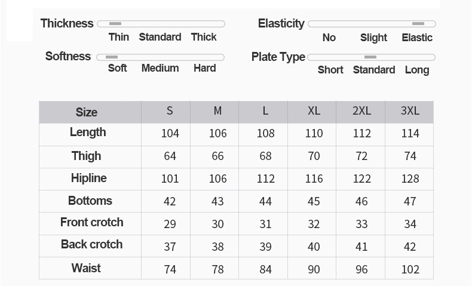This screenshot has height=286, width=472.
Task: Click the Hipline value 112 for size L
Action: click(x=265, y=179)
